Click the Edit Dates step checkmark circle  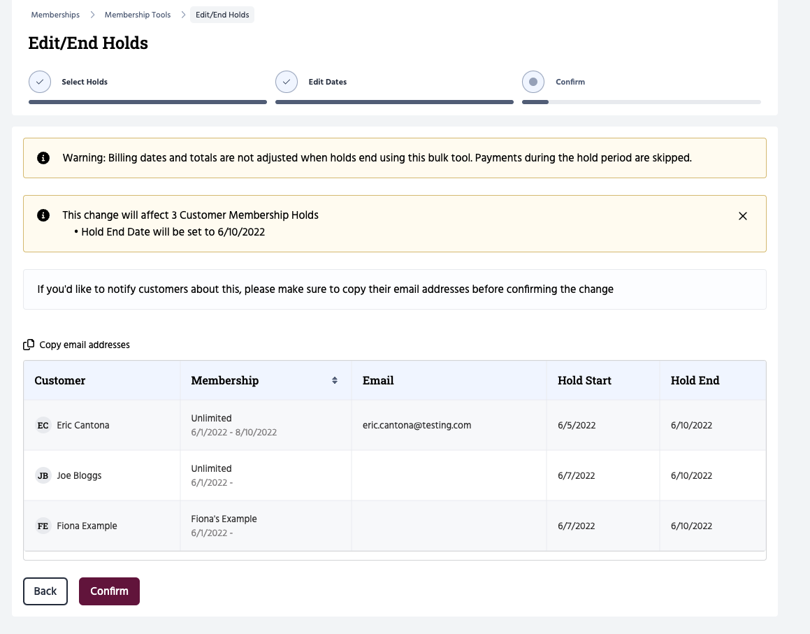coord(287,82)
